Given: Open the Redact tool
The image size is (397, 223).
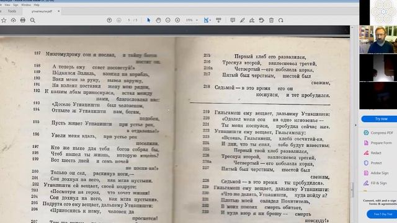Looking at the screenshot, I should (372, 153).
